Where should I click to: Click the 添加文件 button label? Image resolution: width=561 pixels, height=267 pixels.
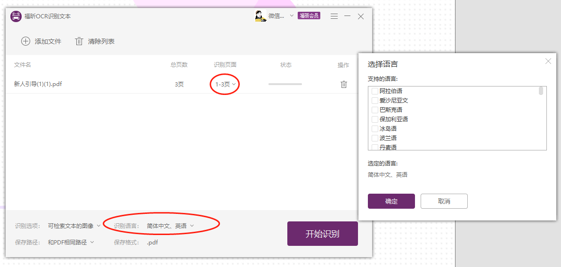pos(48,41)
